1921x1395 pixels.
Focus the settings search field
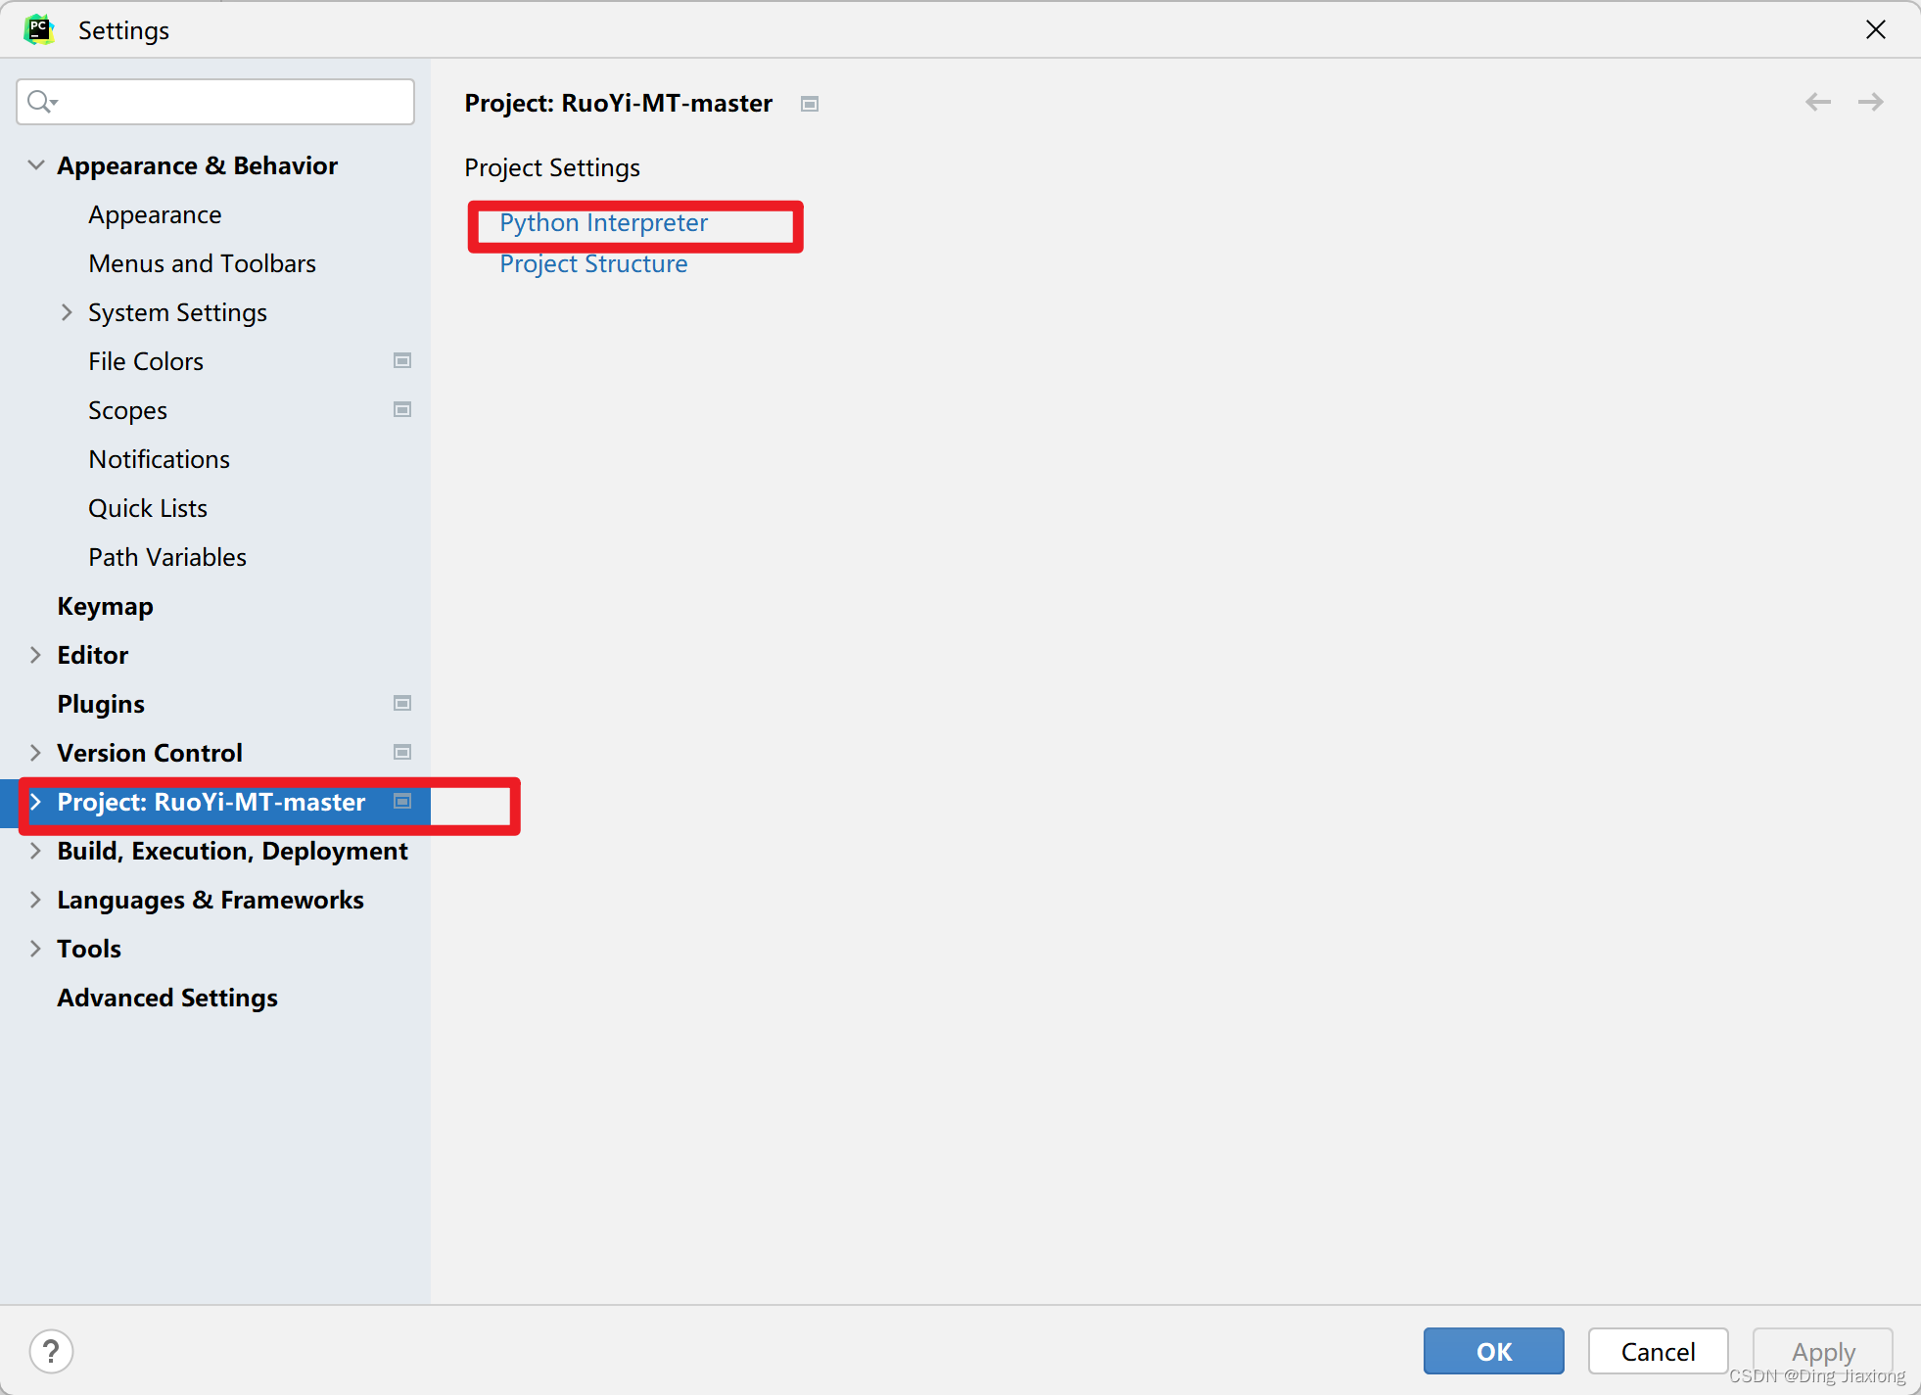tap(215, 102)
